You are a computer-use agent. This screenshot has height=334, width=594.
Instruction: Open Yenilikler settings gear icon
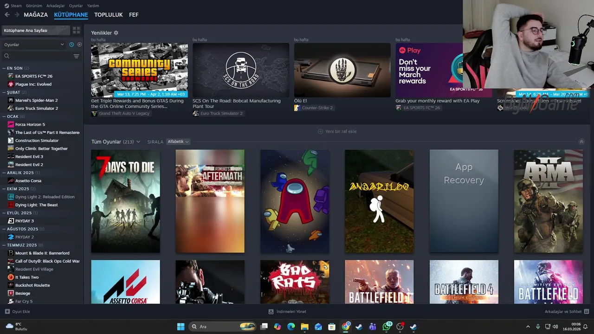click(x=116, y=33)
